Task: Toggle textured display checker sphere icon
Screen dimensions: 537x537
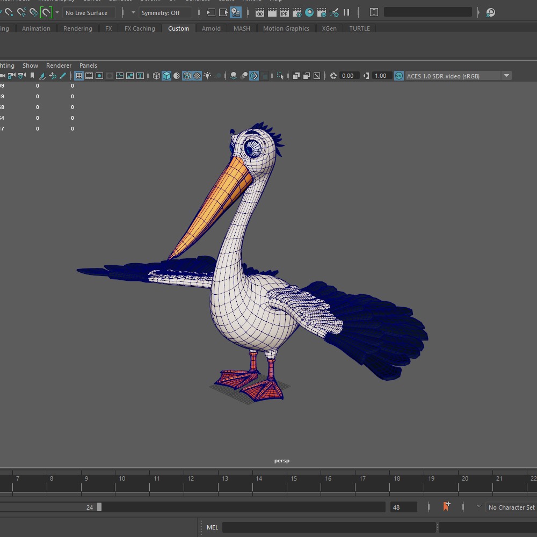Action: (197, 76)
